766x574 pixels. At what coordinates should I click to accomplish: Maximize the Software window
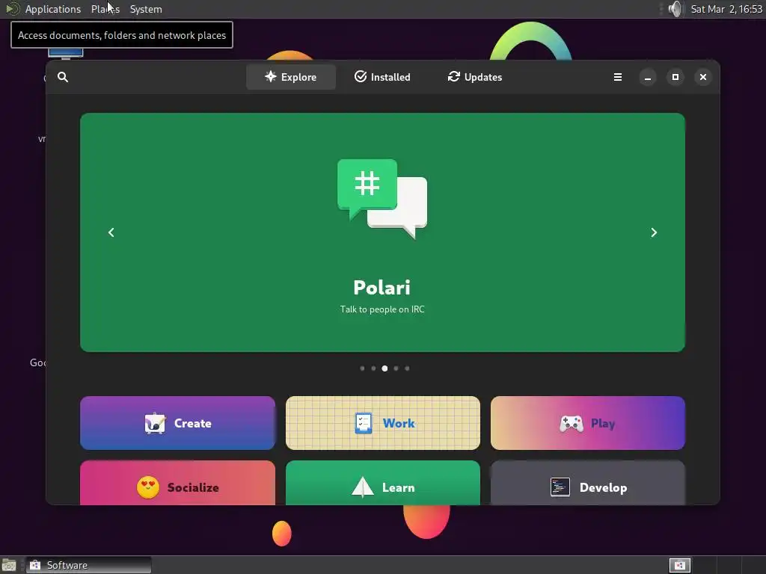click(675, 77)
